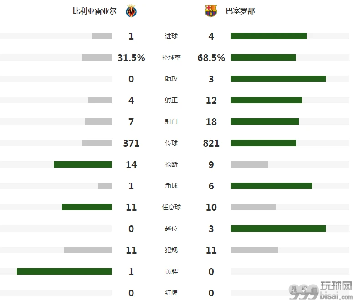
Task: Click Barcelona's green goals bar
Action: click(269, 36)
